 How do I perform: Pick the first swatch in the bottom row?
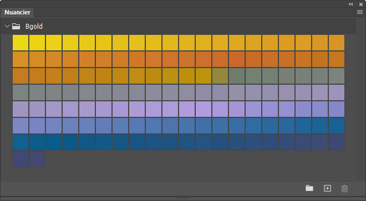coord(21,159)
